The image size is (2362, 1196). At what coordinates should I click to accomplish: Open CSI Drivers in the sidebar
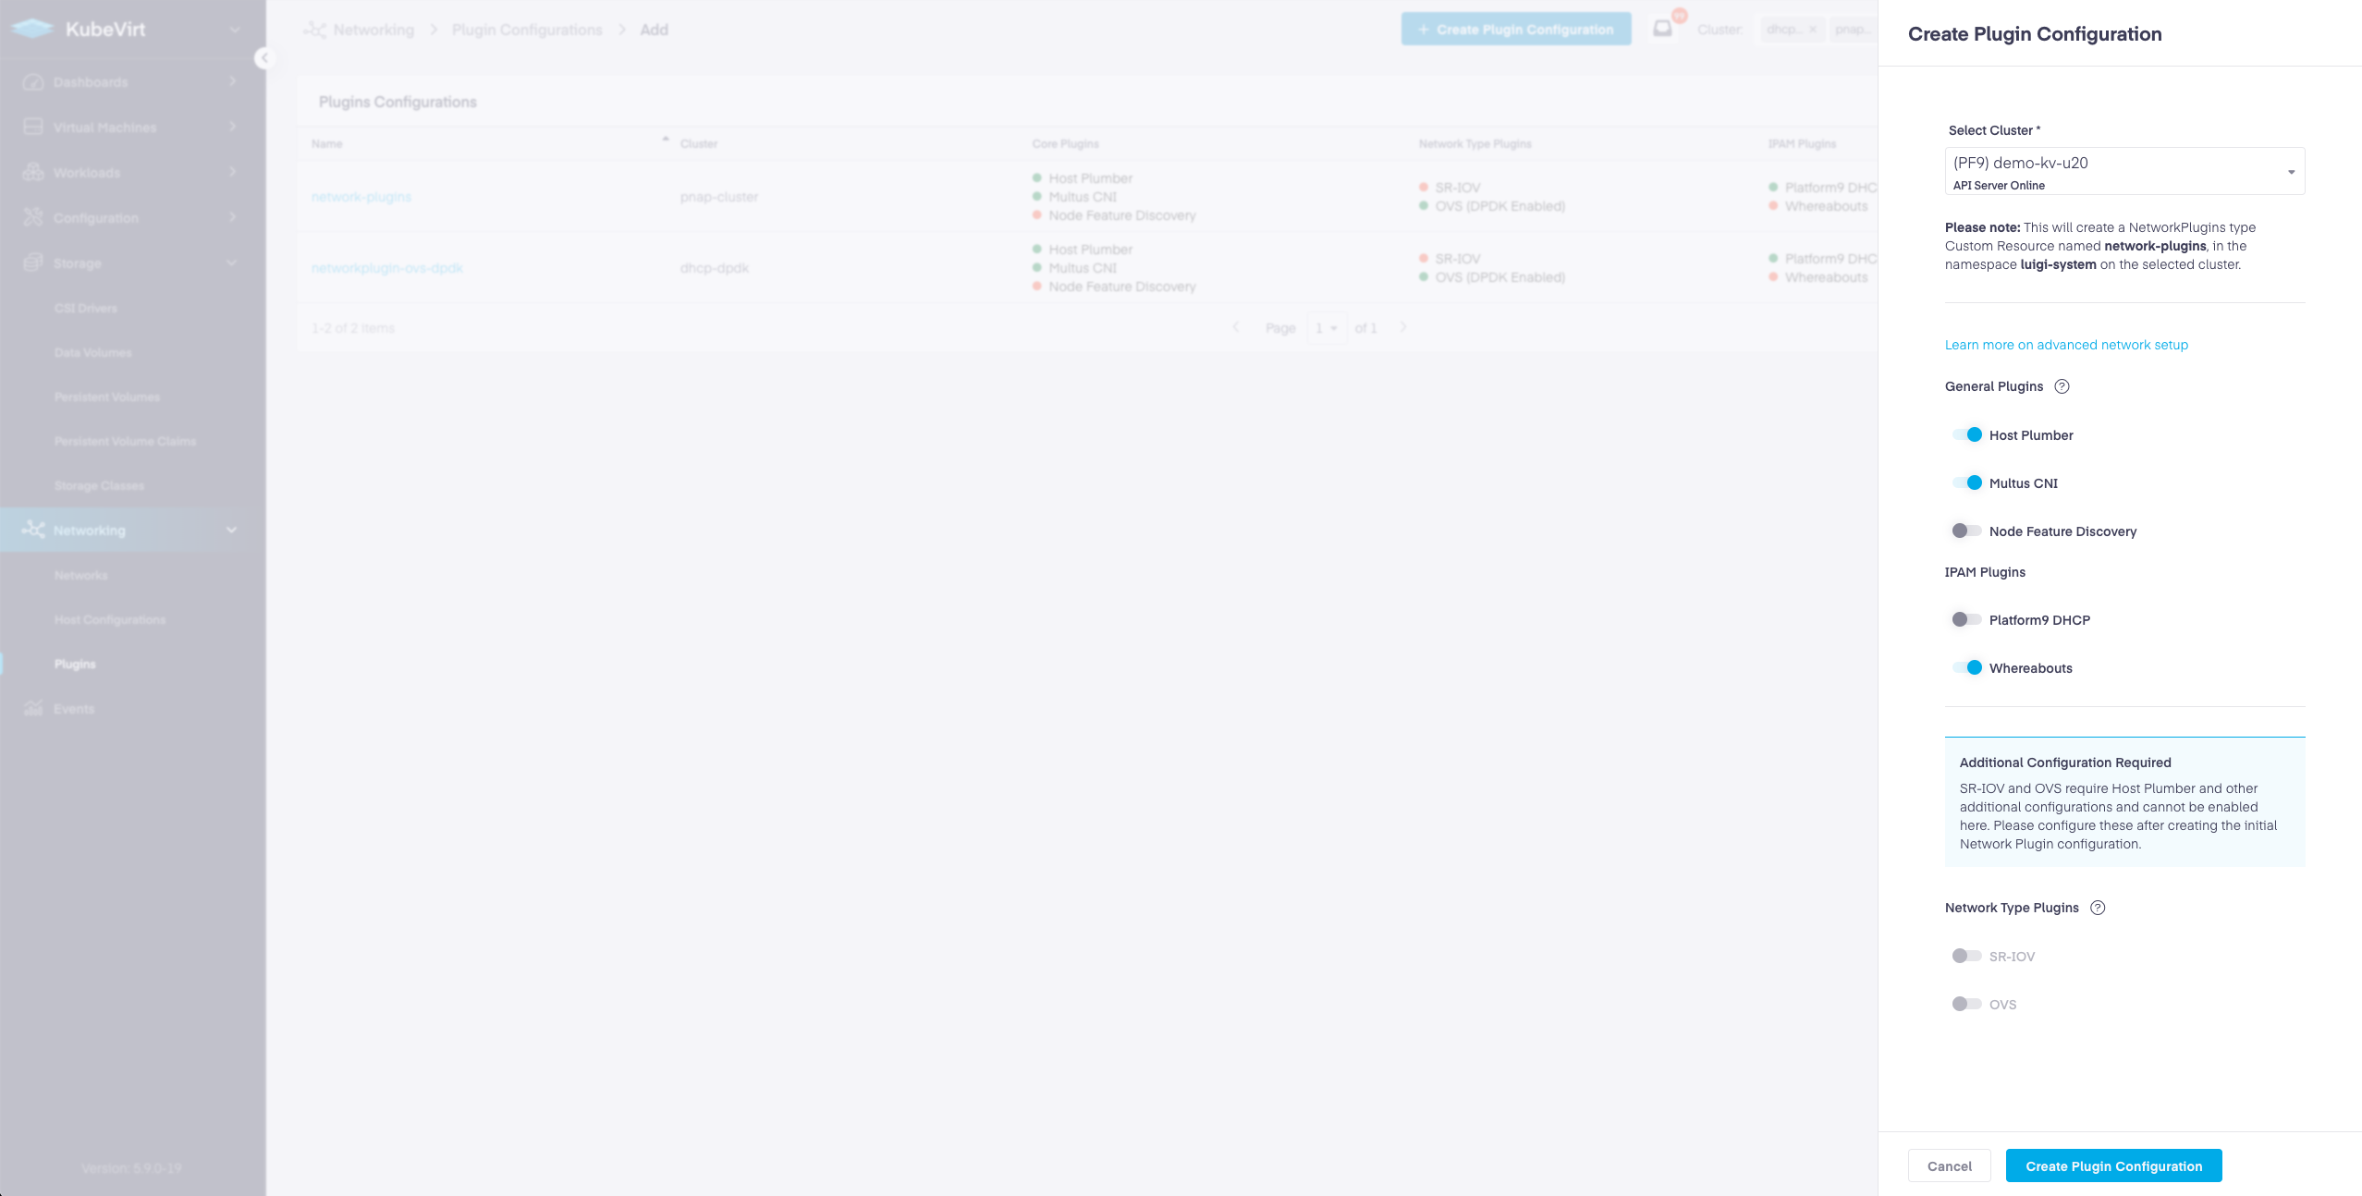pyautogui.click(x=86, y=308)
